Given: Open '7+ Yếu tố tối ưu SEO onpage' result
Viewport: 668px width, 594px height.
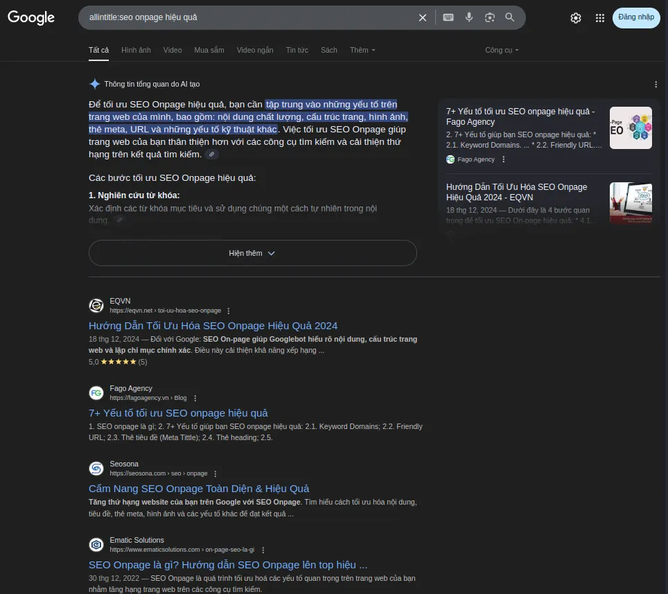Looking at the screenshot, I should coord(178,413).
